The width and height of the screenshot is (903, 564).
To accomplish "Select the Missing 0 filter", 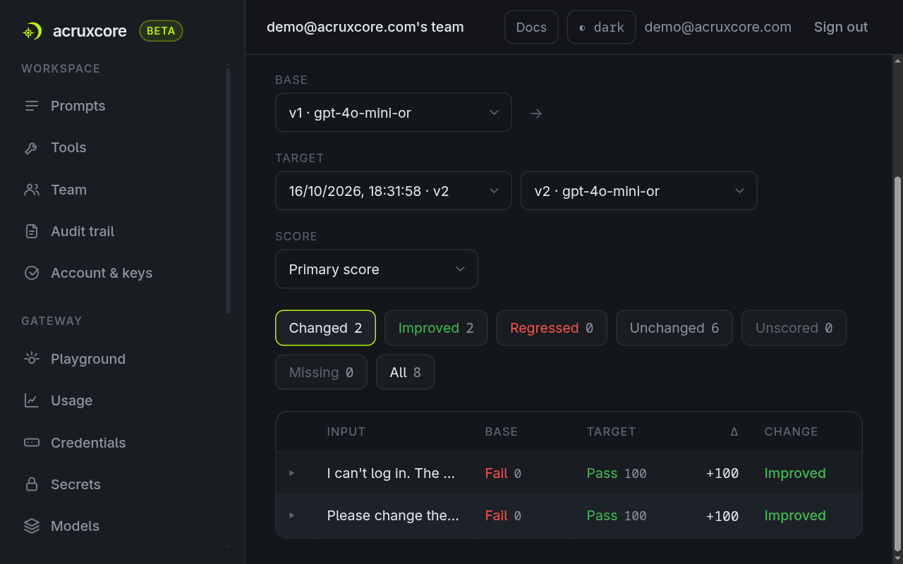I will tap(321, 372).
